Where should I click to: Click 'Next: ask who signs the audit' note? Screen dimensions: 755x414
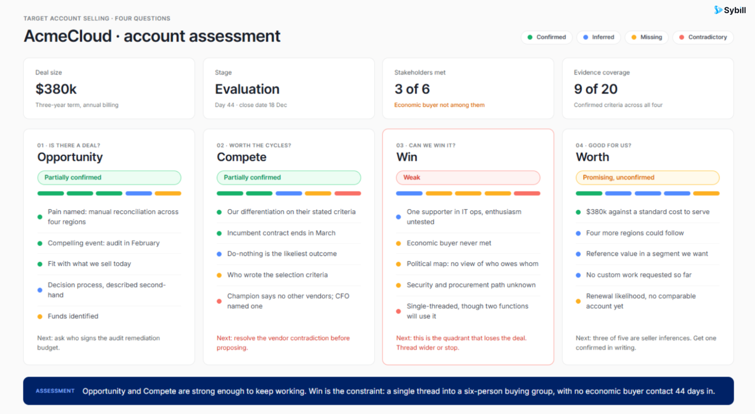pos(99,343)
